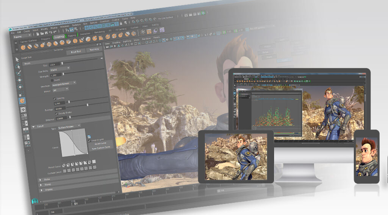The width and height of the screenshot is (388, 215).
Task: Toggle the Spacing checkbox
Action: click(55, 98)
